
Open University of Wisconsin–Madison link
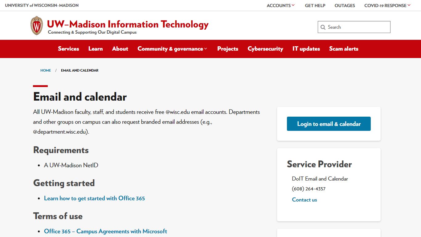[42, 6]
